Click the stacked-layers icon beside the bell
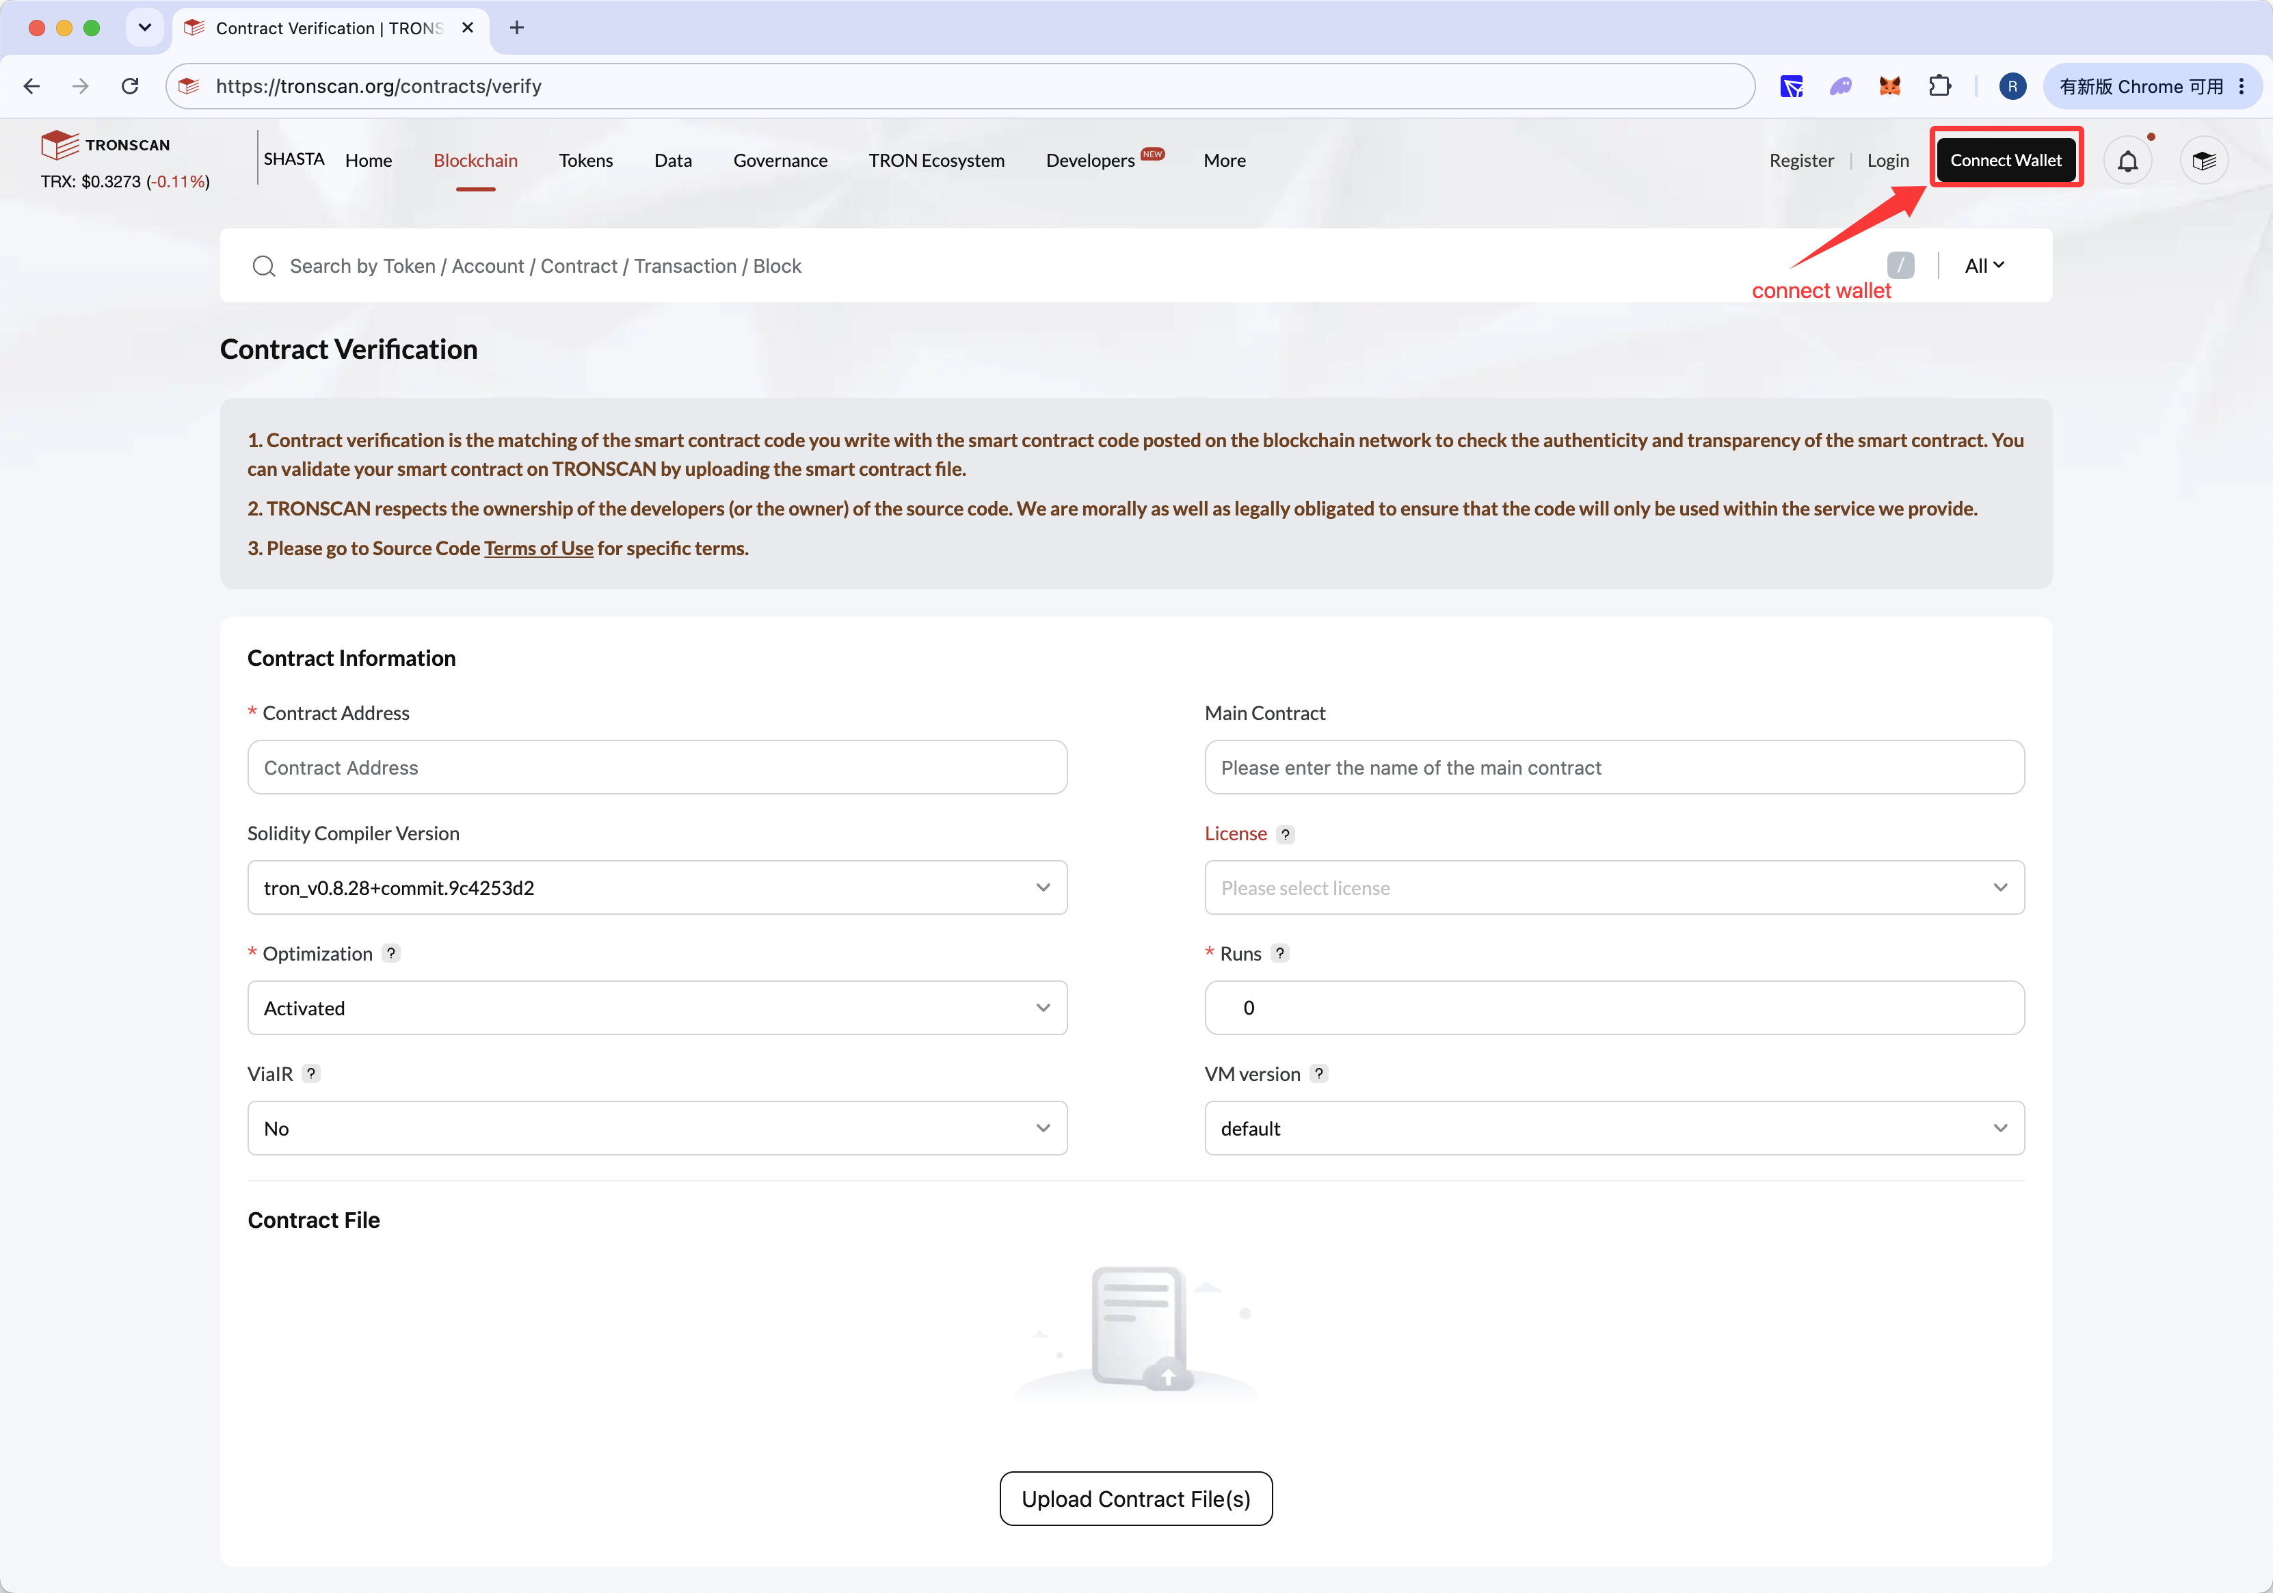This screenshot has width=2273, height=1593. (2204, 161)
